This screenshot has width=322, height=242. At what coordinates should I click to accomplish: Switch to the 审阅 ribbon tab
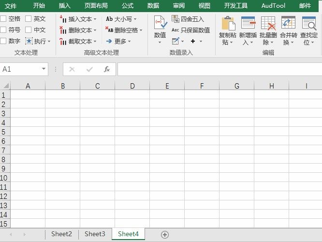(x=179, y=5)
